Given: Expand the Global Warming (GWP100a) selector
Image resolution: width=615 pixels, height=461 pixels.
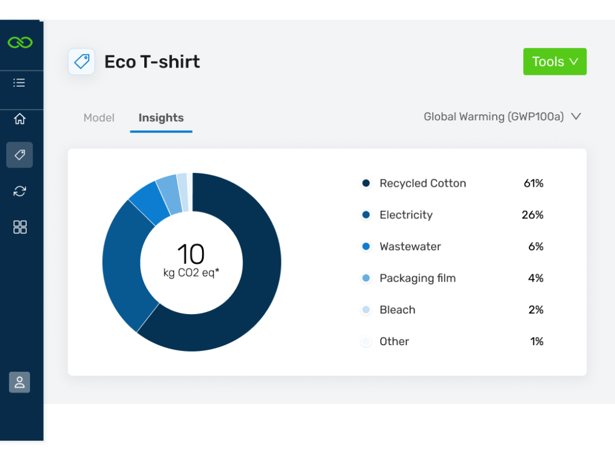Looking at the screenshot, I should point(502,117).
